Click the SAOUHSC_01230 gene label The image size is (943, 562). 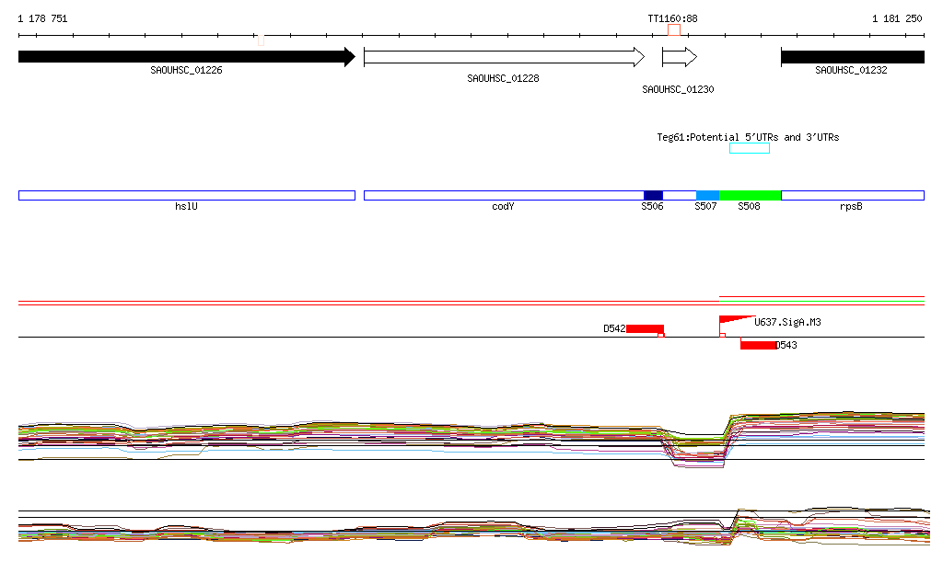(678, 90)
